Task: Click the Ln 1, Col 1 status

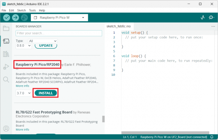Action: pyautogui.click(x=130, y=137)
